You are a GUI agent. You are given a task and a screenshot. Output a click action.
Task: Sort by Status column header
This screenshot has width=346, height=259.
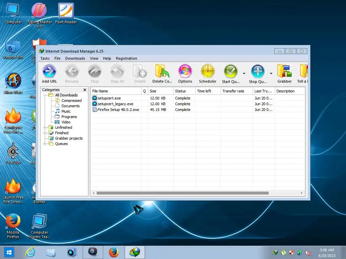[184, 91]
